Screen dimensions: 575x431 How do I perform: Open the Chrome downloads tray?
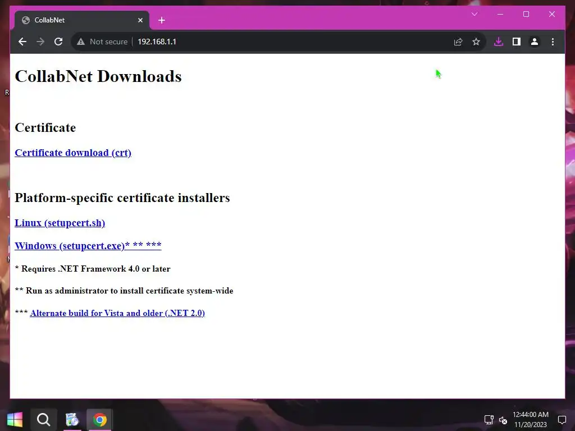499,42
